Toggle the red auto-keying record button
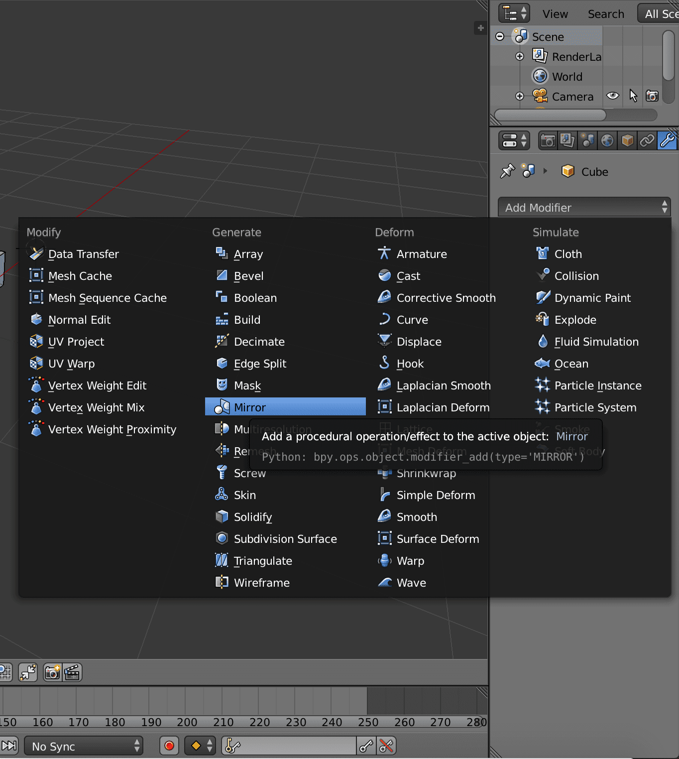Screen dimensions: 679x759 tap(169, 746)
